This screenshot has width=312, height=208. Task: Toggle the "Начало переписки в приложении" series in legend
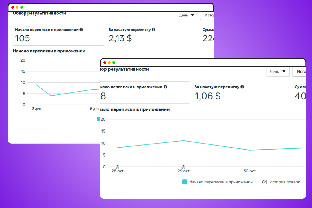click(x=221, y=182)
